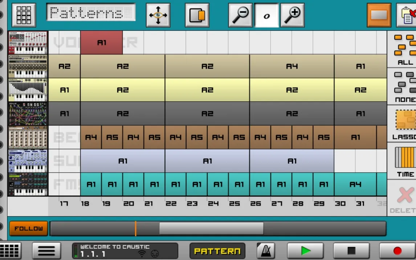Image resolution: width=416 pixels, height=260 pixels.
Task: Toggle the FOLLOW playhead button
Action: [29, 228]
